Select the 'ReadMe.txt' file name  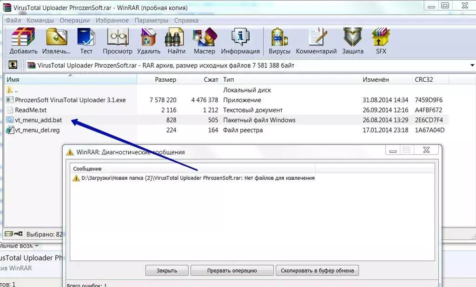coord(31,110)
